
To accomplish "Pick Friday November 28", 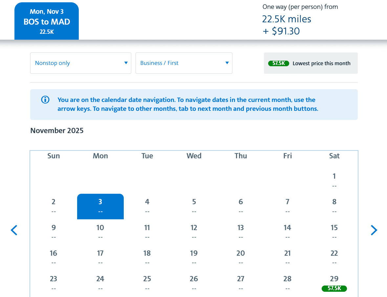I will (288, 283).
